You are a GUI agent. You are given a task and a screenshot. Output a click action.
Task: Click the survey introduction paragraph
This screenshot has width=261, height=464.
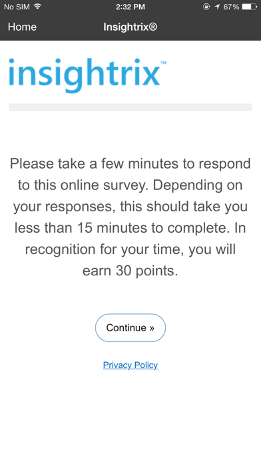click(x=130, y=217)
